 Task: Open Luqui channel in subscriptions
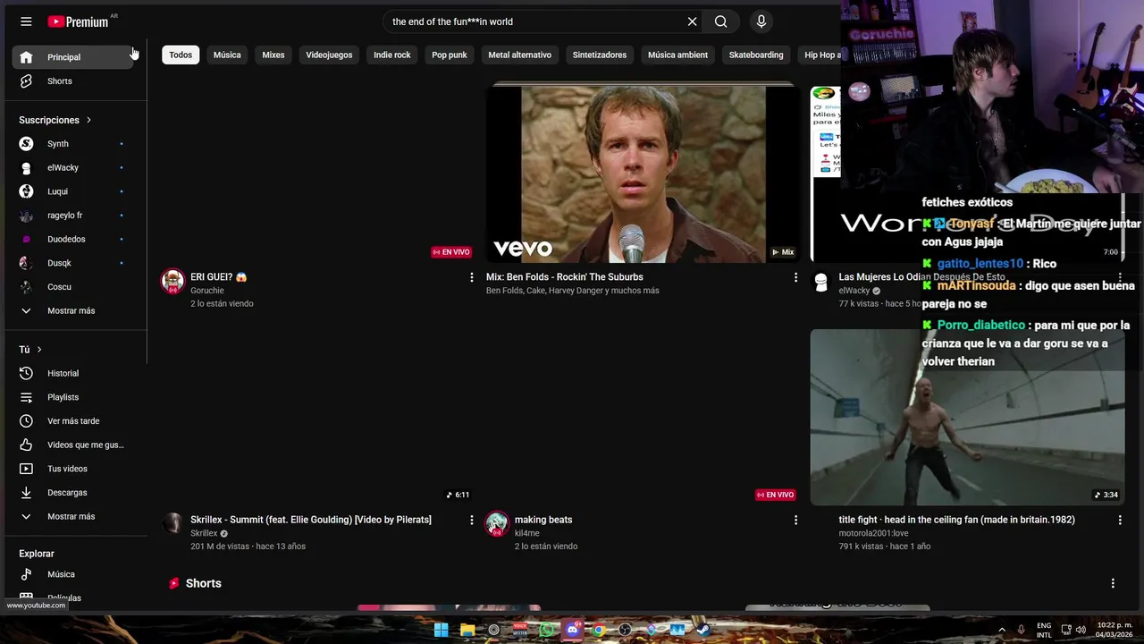click(73, 191)
